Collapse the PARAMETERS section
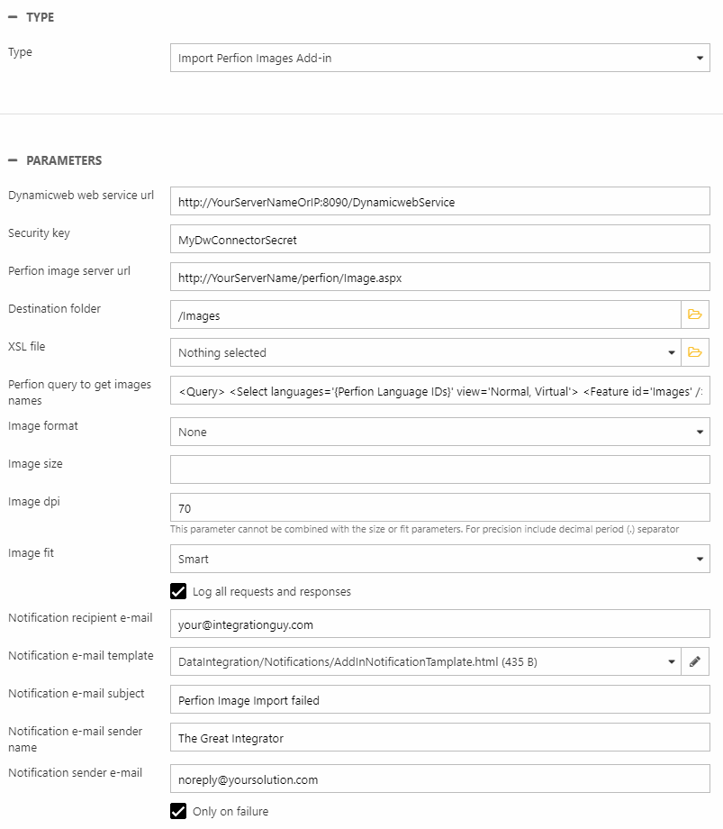This screenshot has width=723, height=829. pos(13,160)
